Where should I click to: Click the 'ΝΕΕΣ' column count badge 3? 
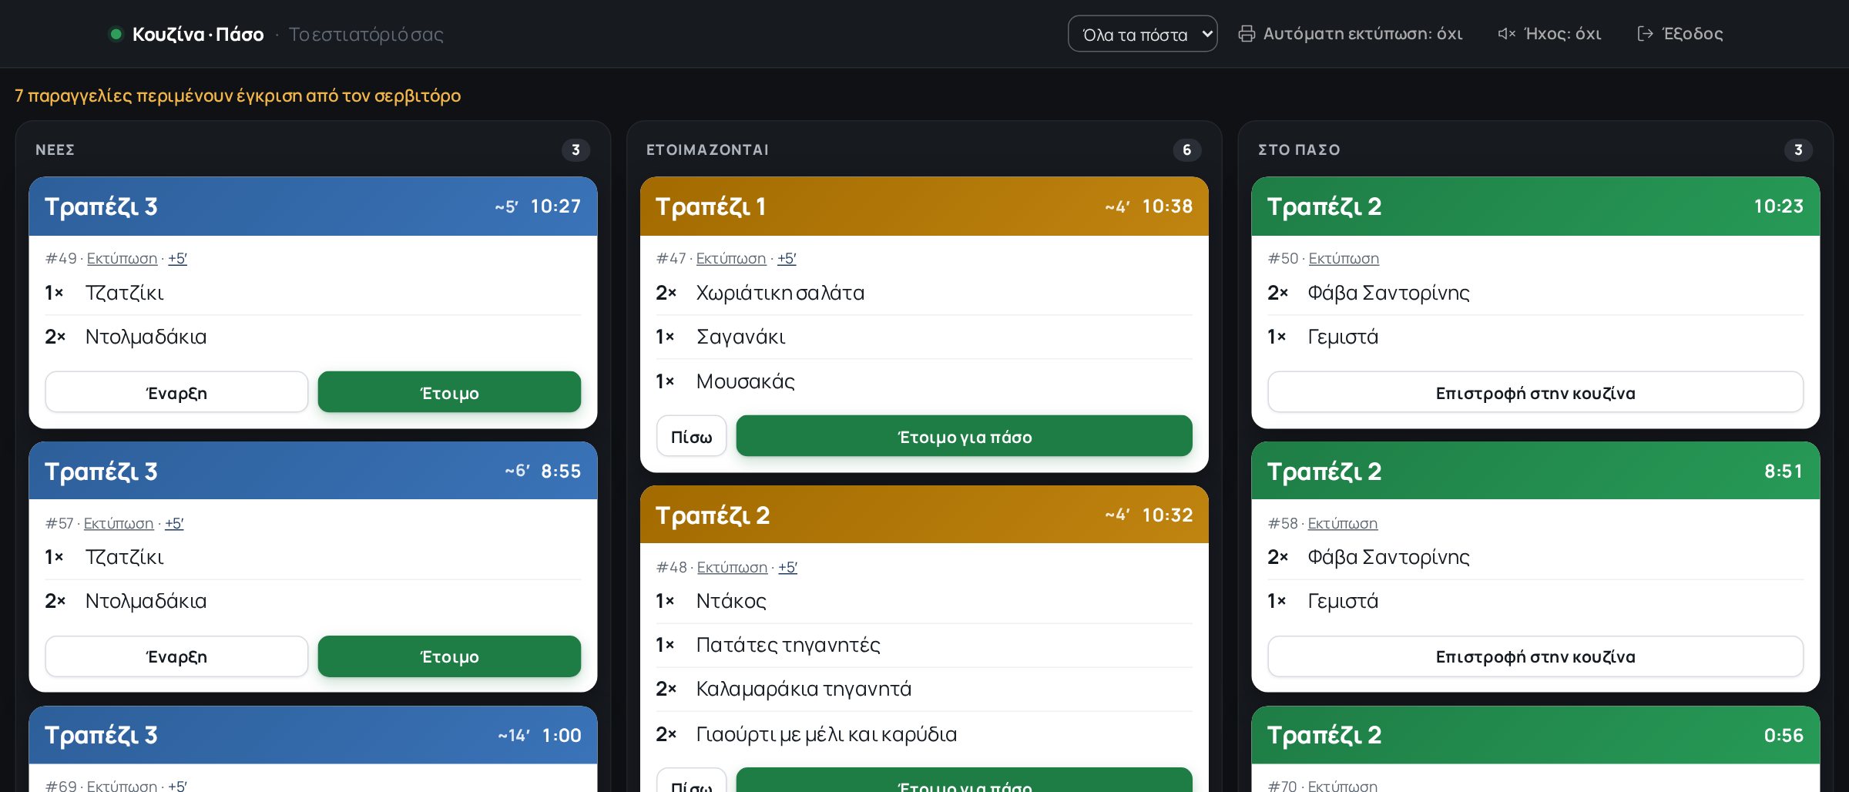click(x=576, y=149)
